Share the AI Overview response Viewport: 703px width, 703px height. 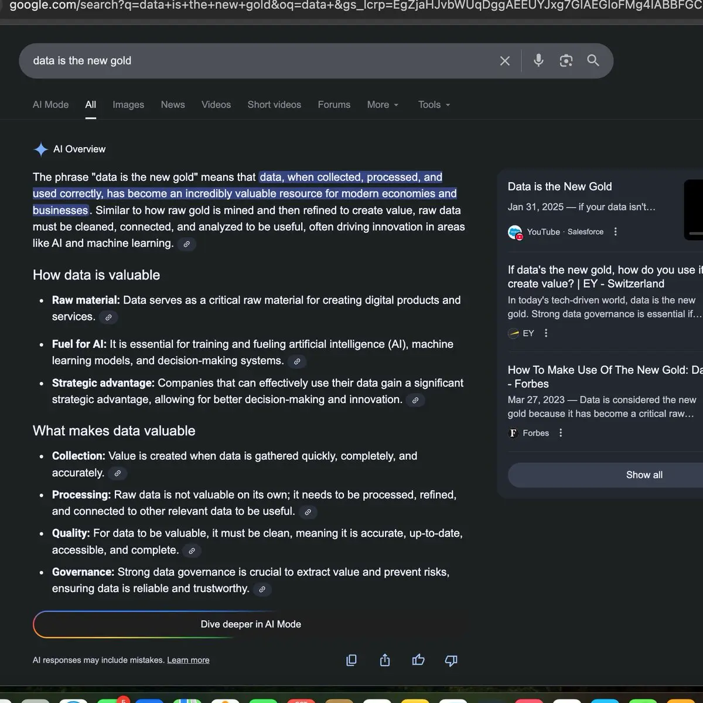pos(385,660)
